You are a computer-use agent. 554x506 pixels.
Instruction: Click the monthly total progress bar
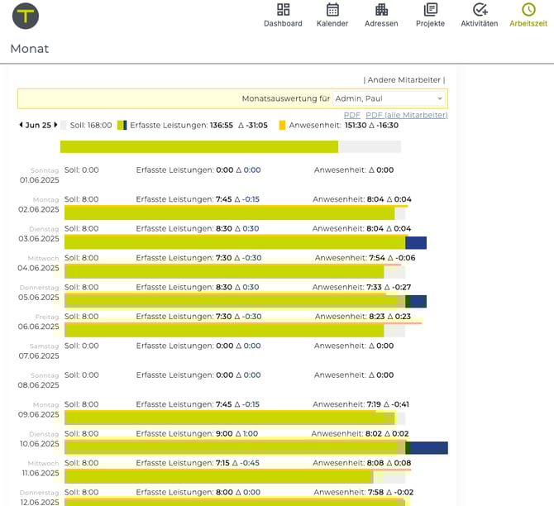tap(231, 146)
